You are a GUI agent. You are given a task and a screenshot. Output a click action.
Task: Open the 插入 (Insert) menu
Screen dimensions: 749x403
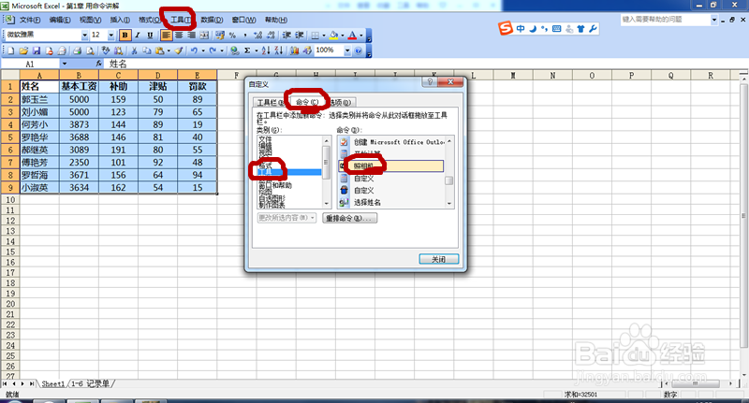click(120, 20)
